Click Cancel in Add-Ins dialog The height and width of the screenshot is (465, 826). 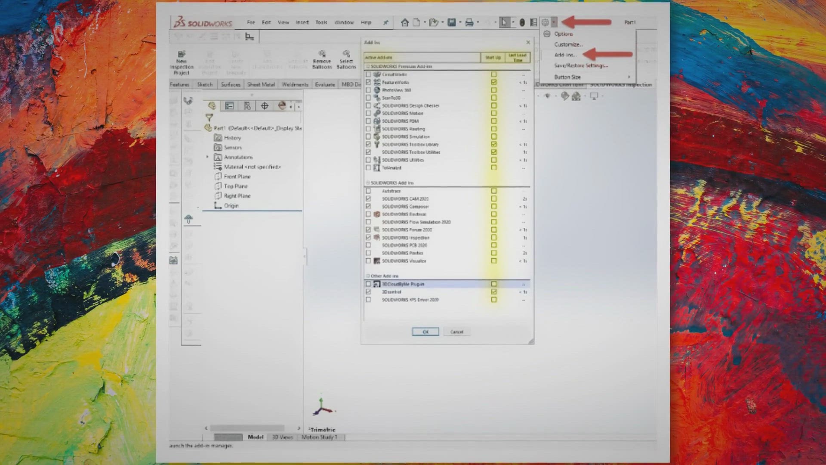[457, 332]
